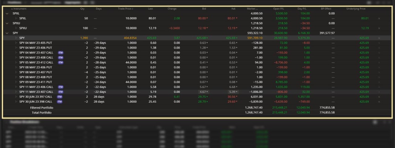
Task: Sort by the Days column header
Action: [x=99, y=9]
